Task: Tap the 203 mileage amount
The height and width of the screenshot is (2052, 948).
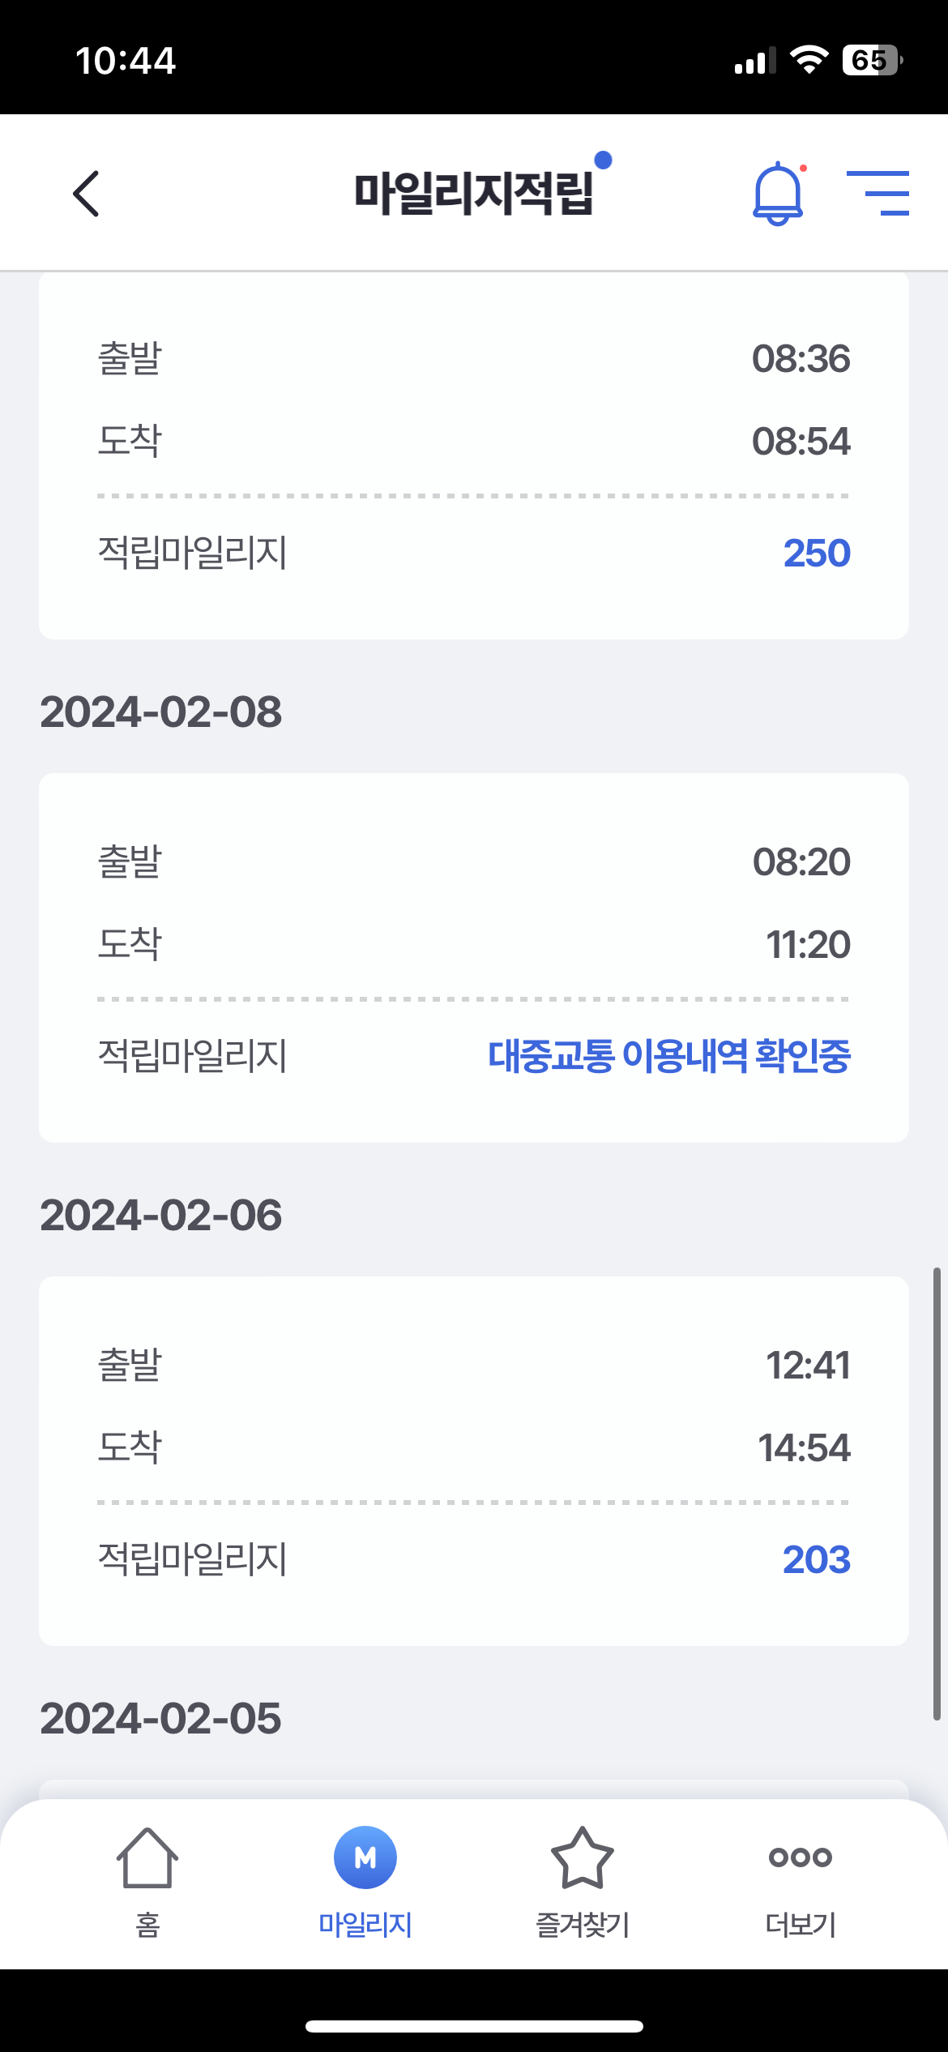Action: tap(817, 1559)
